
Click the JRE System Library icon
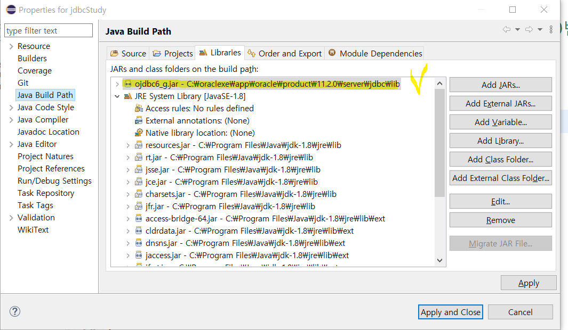(x=128, y=96)
